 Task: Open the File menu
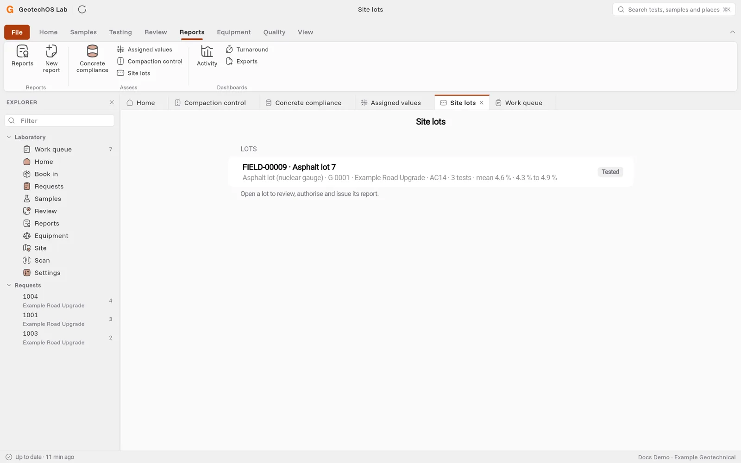pyautogui.click(x=17, y=32)
